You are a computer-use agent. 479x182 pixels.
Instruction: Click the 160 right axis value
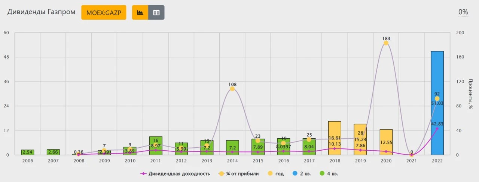click(x=460, y=57)
